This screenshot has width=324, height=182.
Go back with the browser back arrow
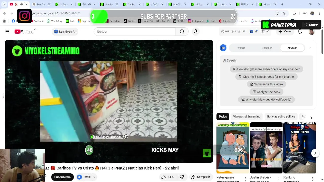click(x=4, y=13)
